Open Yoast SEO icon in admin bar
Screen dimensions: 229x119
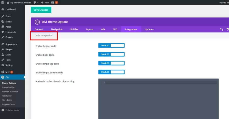point(53,3)
